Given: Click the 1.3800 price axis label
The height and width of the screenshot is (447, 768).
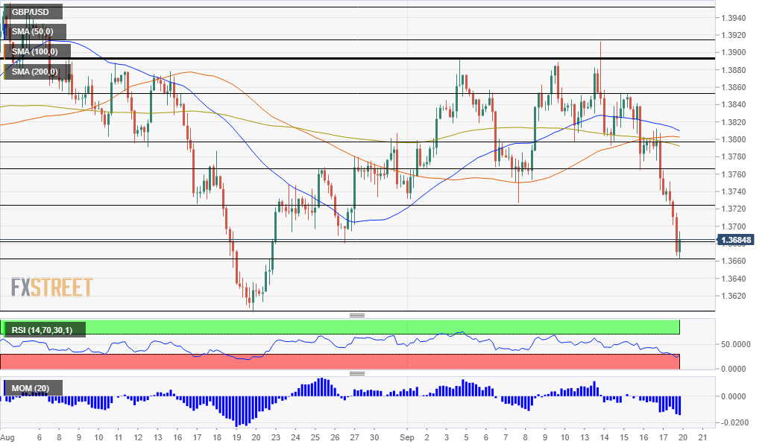Looking at the screenshot, I should (x=733, y=139).
